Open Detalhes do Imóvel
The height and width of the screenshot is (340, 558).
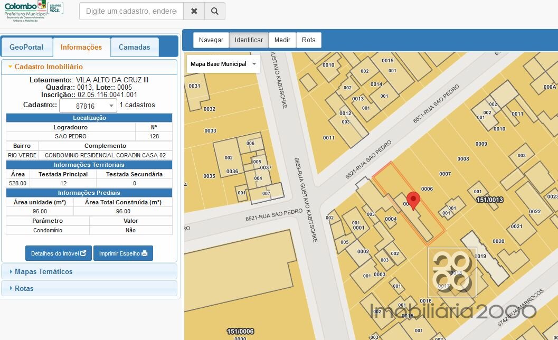pos(58,253)
